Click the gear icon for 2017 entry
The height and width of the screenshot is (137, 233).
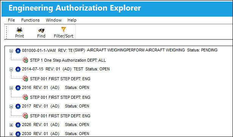click(x=18, y=106)
